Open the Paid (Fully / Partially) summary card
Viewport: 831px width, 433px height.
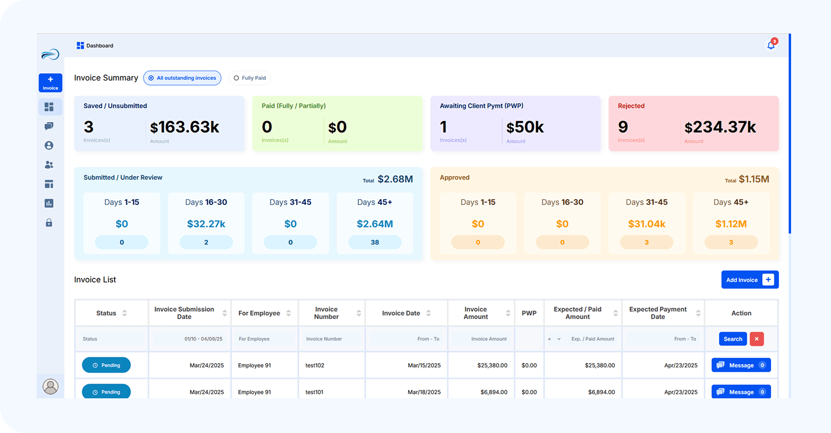click(x=337, y=123)
